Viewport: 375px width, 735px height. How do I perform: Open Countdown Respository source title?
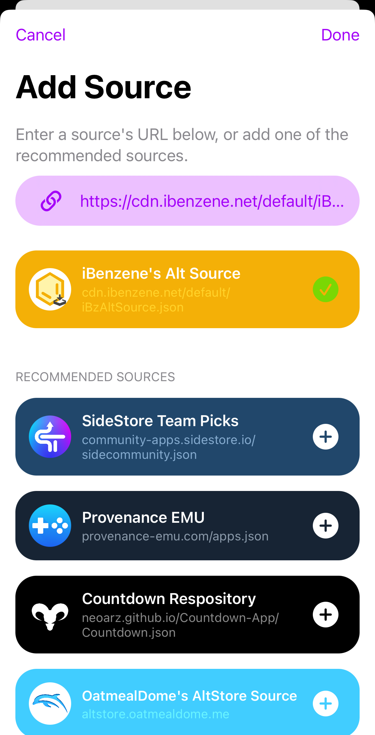169,599
